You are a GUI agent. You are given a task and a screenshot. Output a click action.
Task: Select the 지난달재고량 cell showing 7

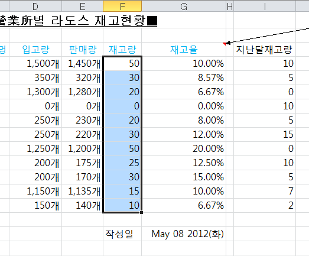[x=265, y=192]
